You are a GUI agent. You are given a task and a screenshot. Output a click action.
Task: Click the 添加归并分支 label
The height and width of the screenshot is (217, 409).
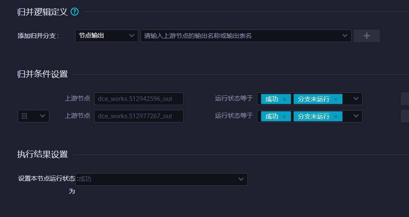(38, 36)
